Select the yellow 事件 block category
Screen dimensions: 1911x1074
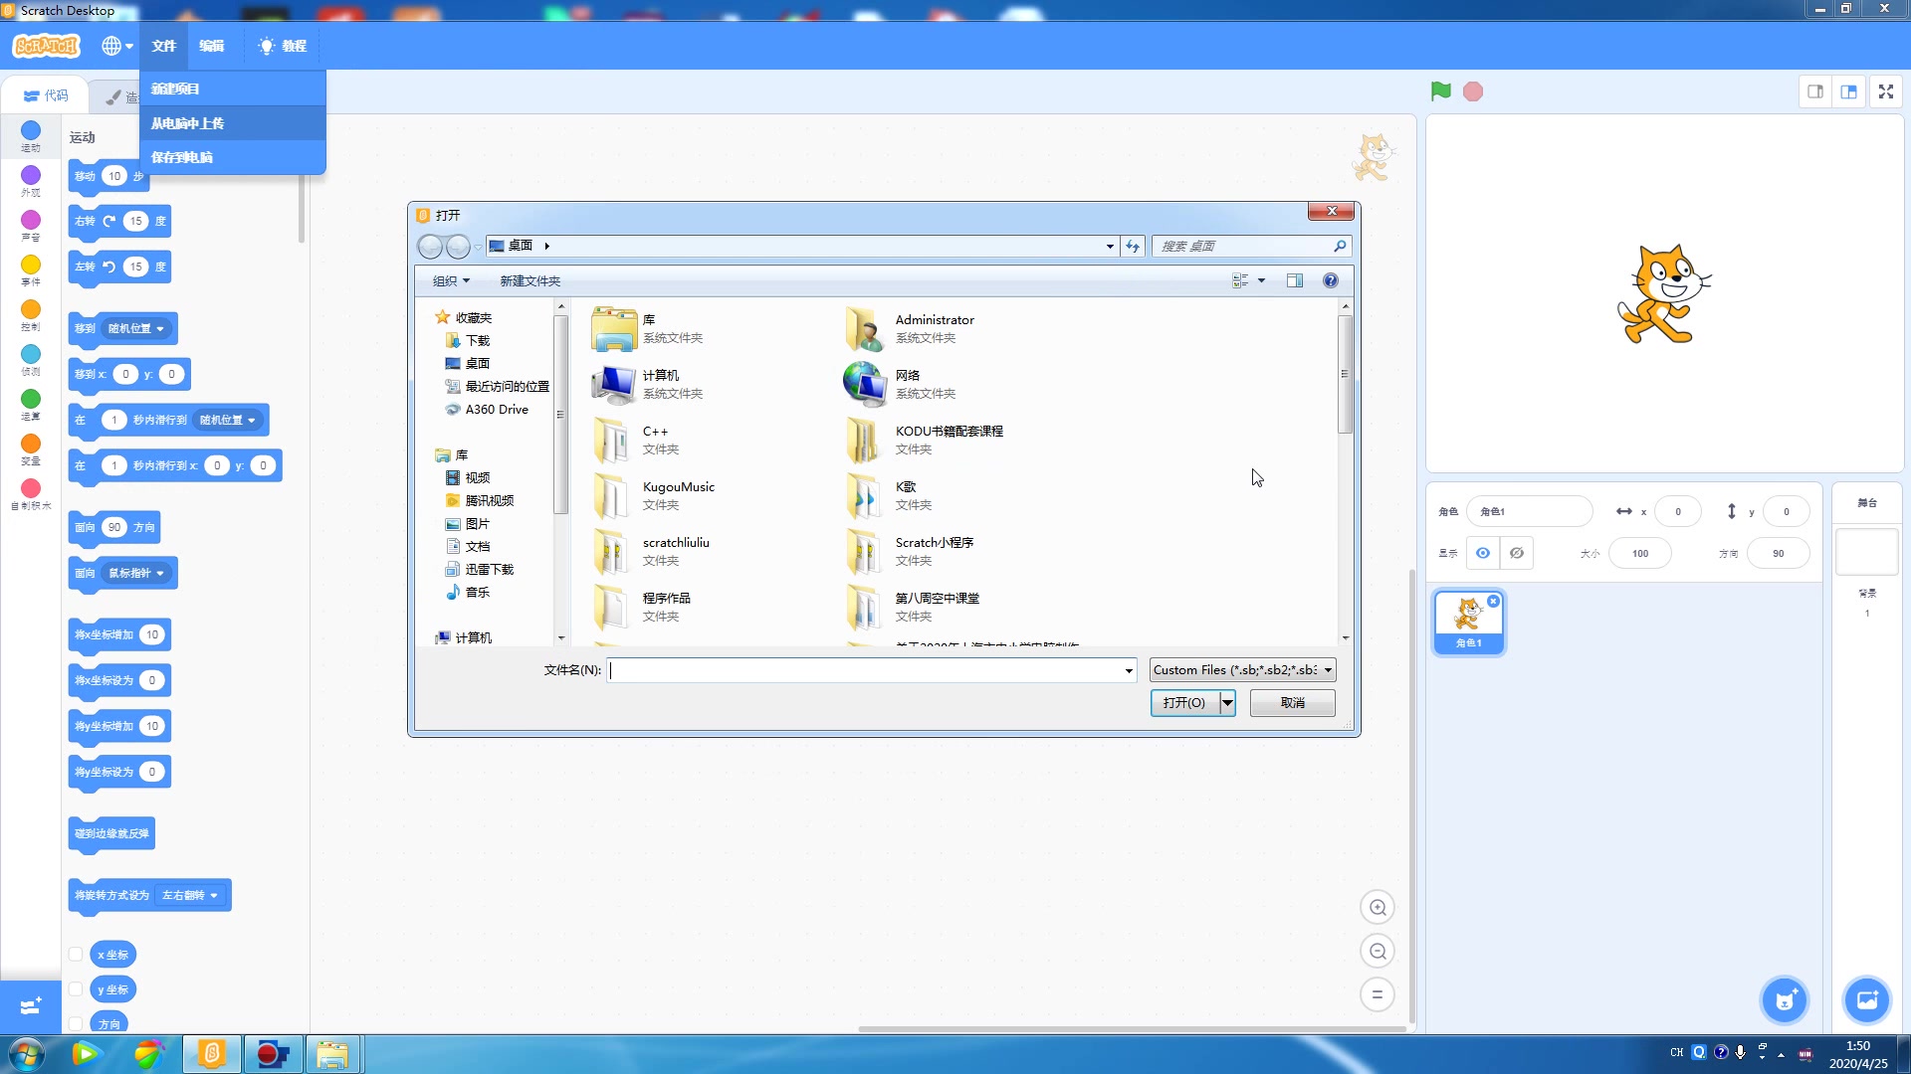[x=31, y=269]
